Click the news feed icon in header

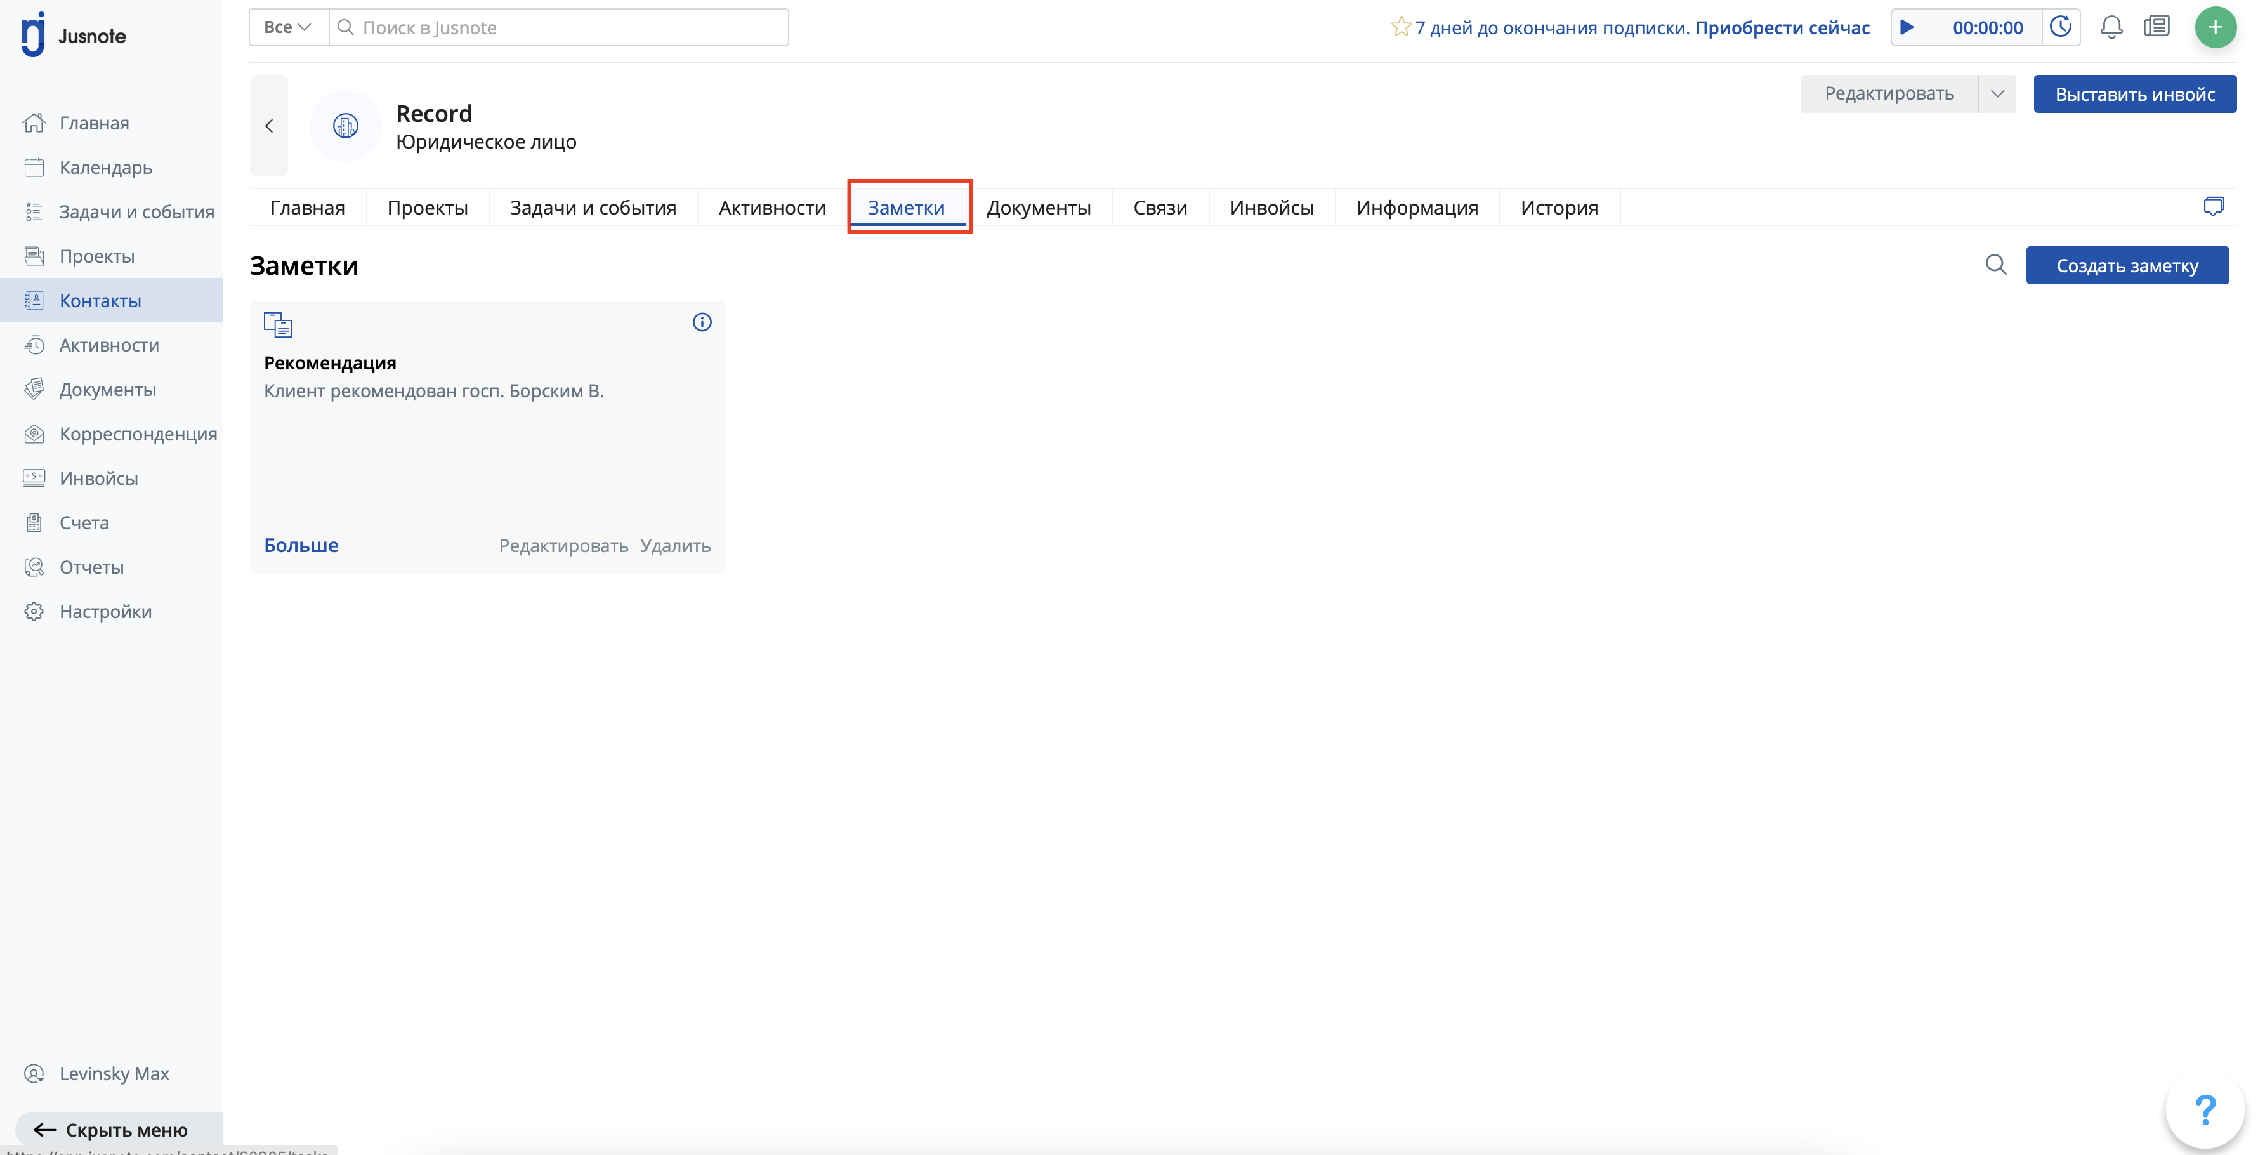[x=2157, y=27]
